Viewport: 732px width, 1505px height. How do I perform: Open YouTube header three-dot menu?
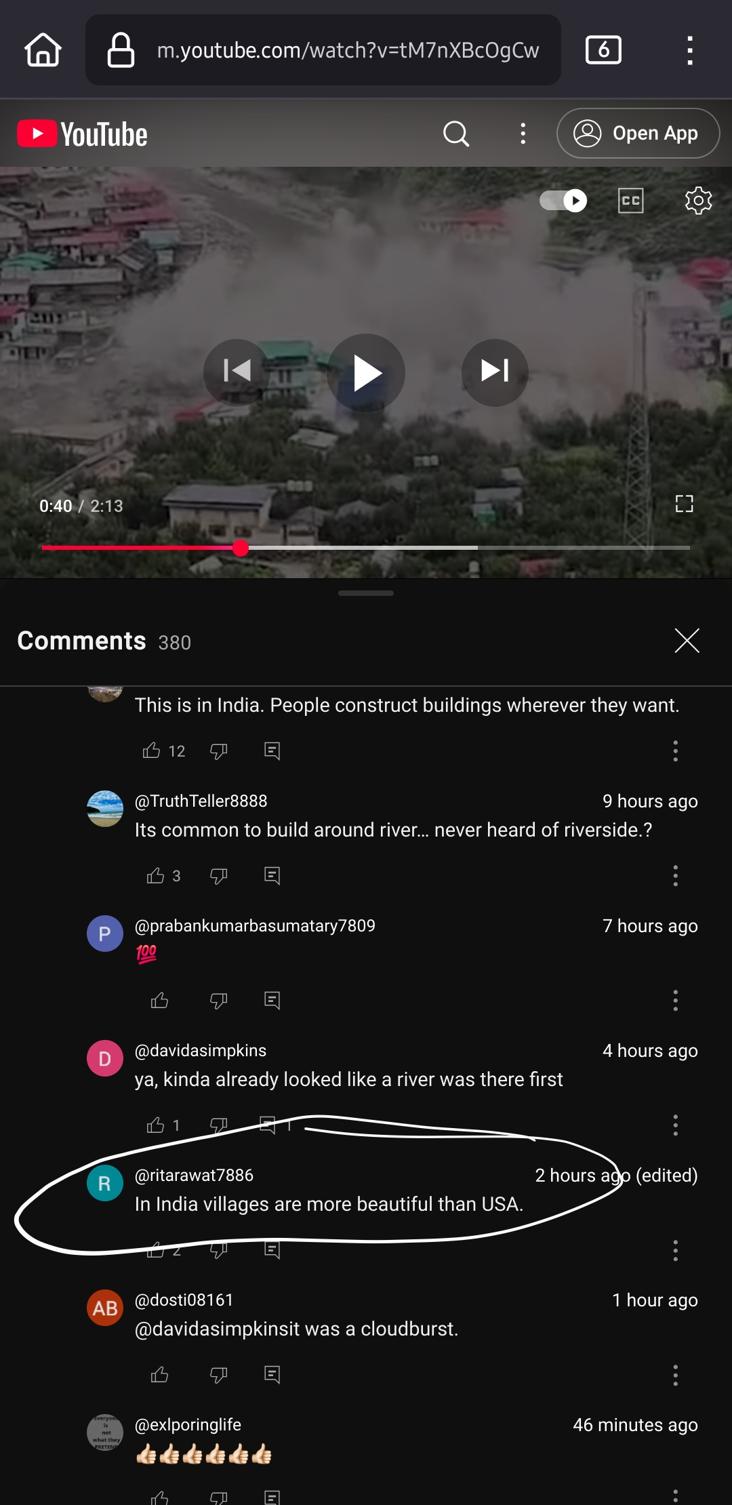pyautogui.click(x=523, y=134)
